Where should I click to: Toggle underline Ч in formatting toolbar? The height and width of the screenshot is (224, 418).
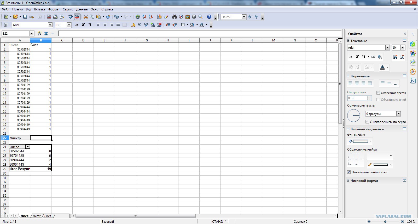click(x=90, y=25)
